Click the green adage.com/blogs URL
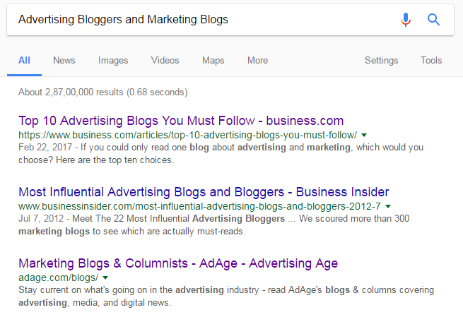Viewport: 463px width, 317px height. (59, 277)
